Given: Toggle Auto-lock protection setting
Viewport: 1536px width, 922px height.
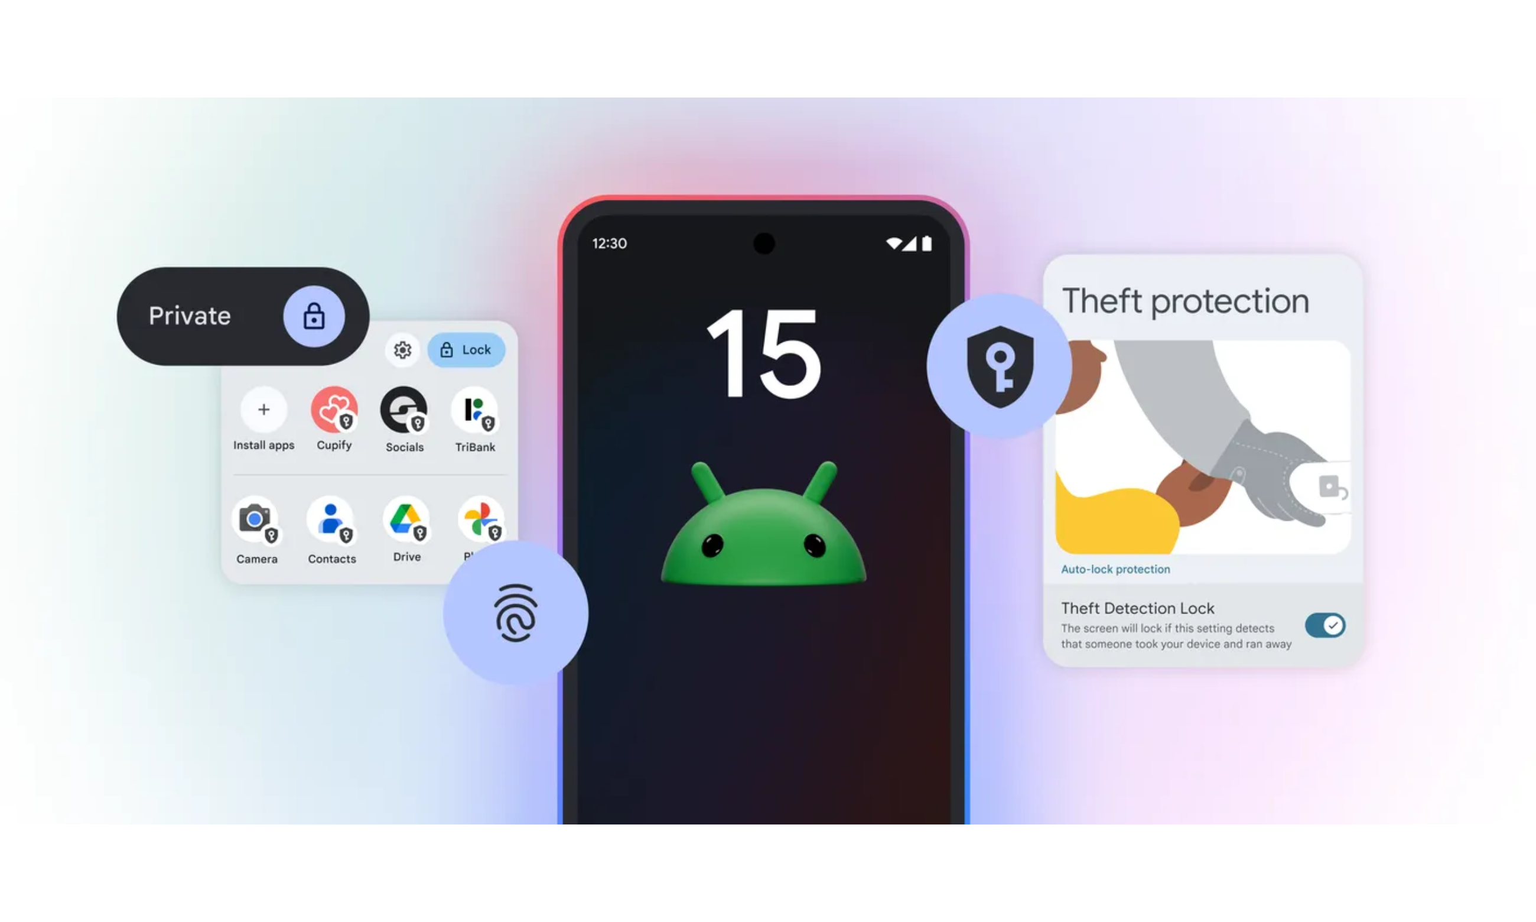Looking at the screenshot, I should (1325, 624).
